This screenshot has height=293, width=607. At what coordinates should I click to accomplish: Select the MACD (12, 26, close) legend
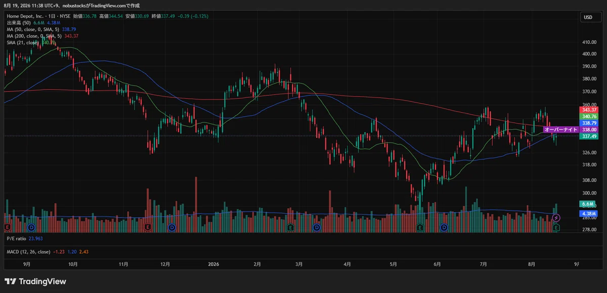click(28, 251)
